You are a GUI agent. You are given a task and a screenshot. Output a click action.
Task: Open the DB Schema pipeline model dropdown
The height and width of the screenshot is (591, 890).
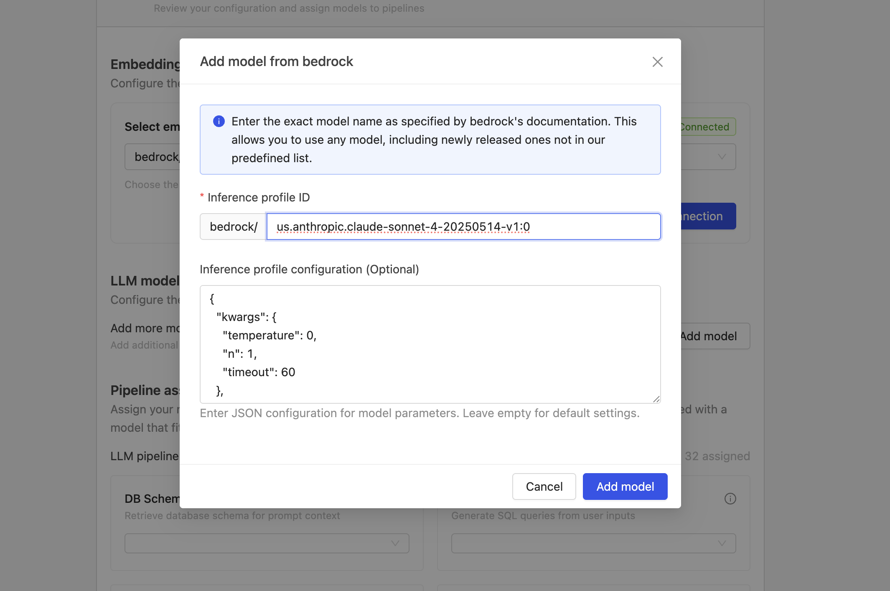point(267,543)
